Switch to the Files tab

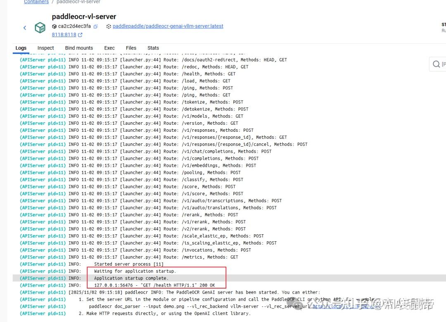tap(131, 48)
